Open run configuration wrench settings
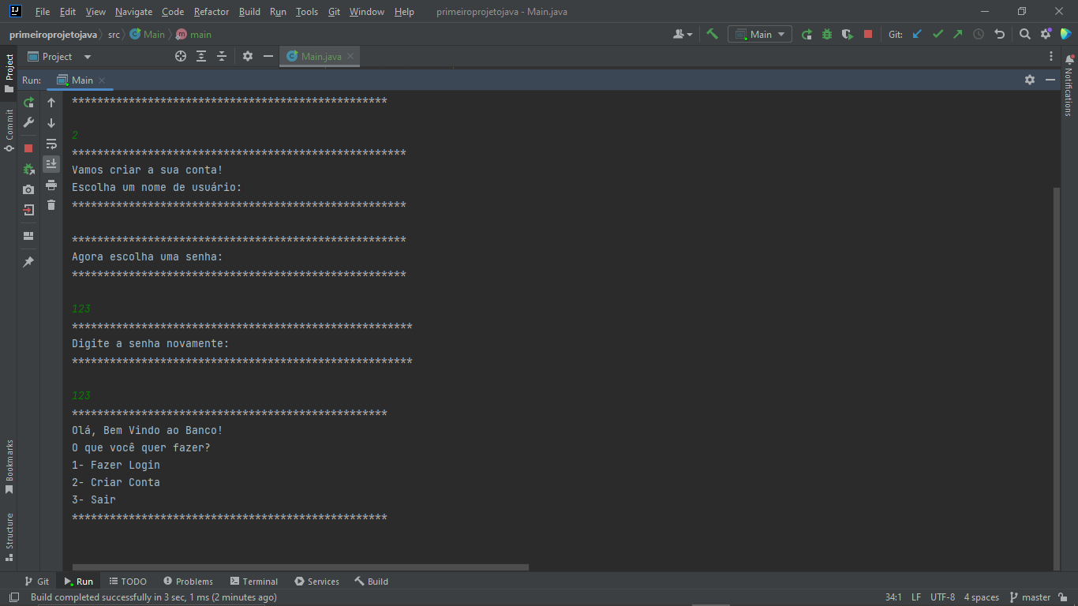Viewport: 1078px width, 606px height. (x=28, y=122)
